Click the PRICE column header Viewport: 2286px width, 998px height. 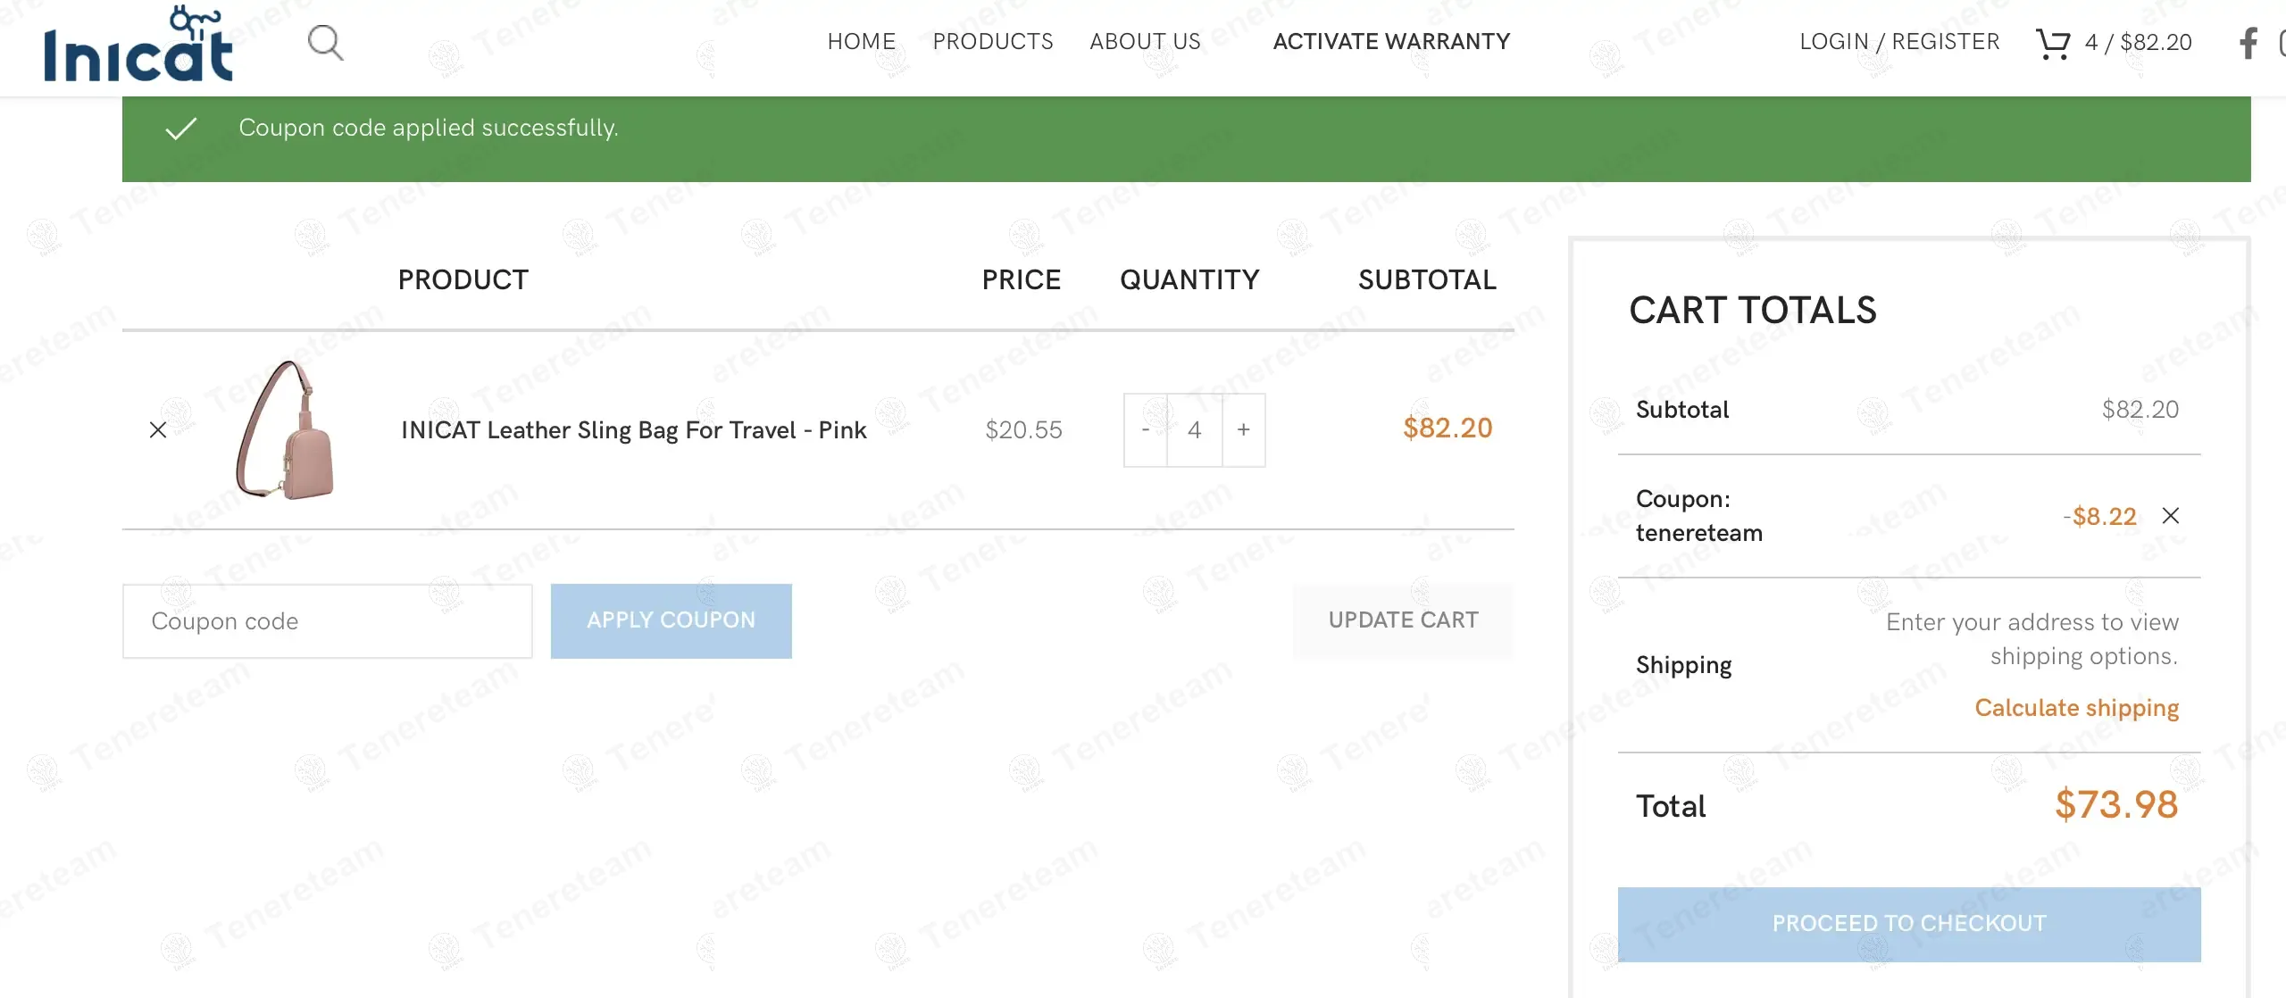click(1022, 280)
